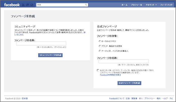
Task: Select ローカルビジネス radio option
Action: click(x=100, y=41)
